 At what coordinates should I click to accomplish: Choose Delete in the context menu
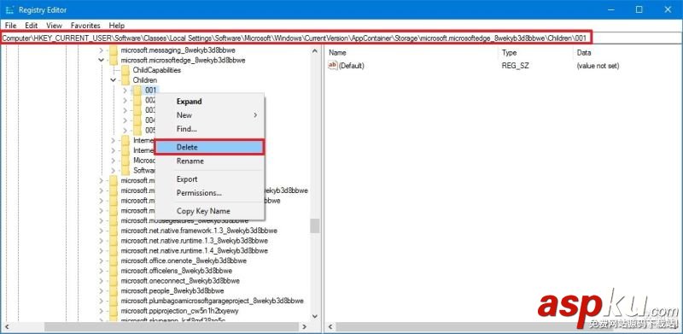[209, 147]
